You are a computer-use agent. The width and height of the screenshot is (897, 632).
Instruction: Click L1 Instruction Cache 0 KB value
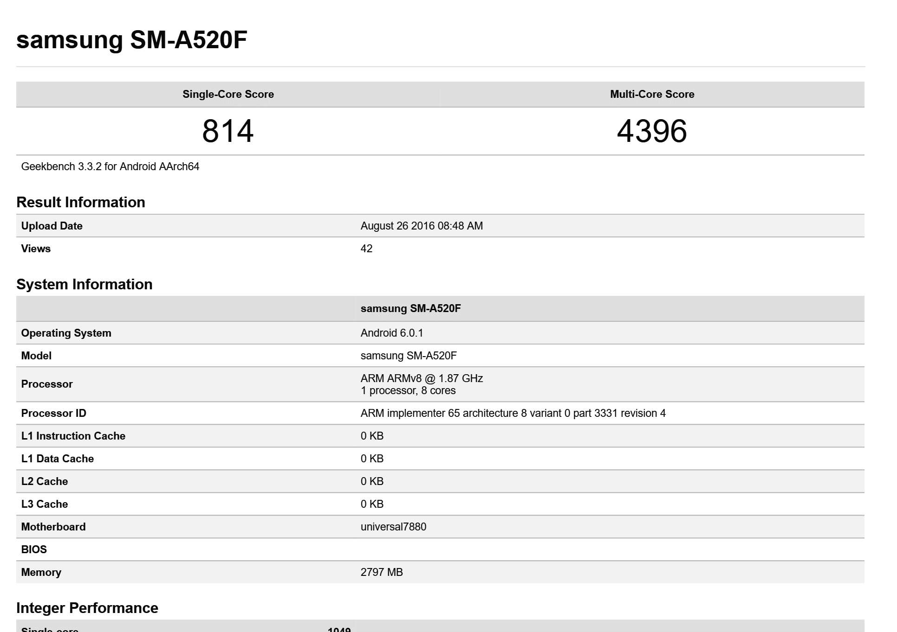click(x=372, y=436)
